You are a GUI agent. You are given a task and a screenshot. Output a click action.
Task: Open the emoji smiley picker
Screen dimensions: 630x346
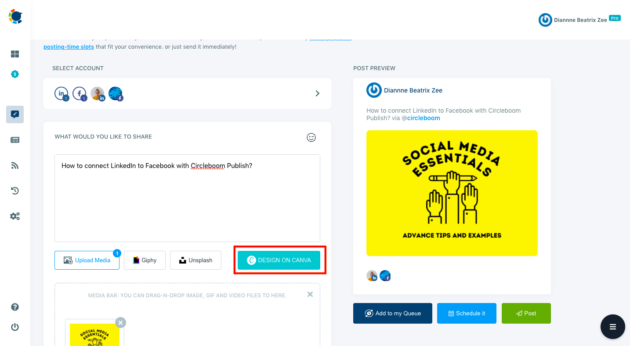[311, 137]
